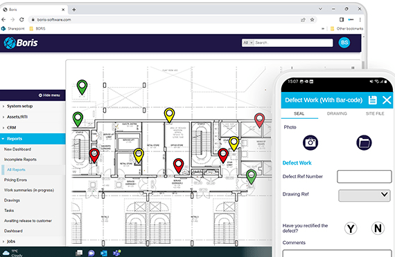Image resolution: width=395 pixels, height=257 pixels.
Task: Save the Defect Work form with the disk icon
Action: tap(373, 100)
